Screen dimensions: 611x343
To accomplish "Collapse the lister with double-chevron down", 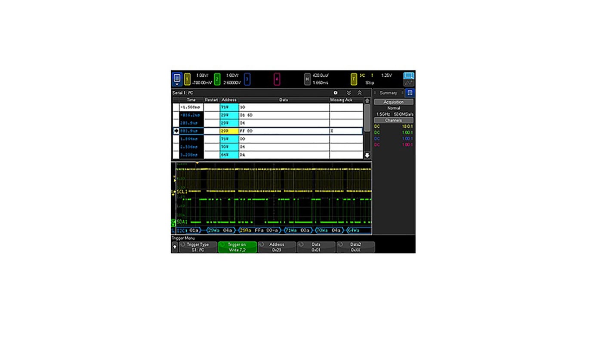I will pos(349,92).
